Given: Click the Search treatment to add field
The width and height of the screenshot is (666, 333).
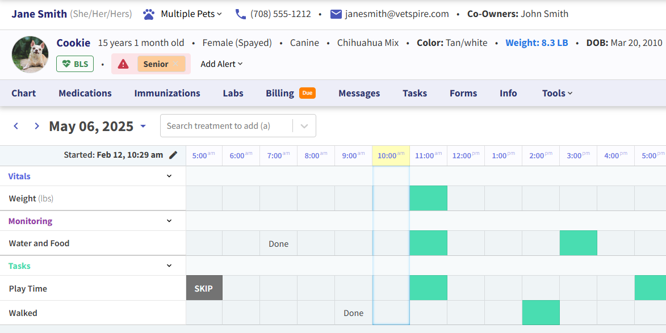Looking at the screenshot, I should coord(227,126).
